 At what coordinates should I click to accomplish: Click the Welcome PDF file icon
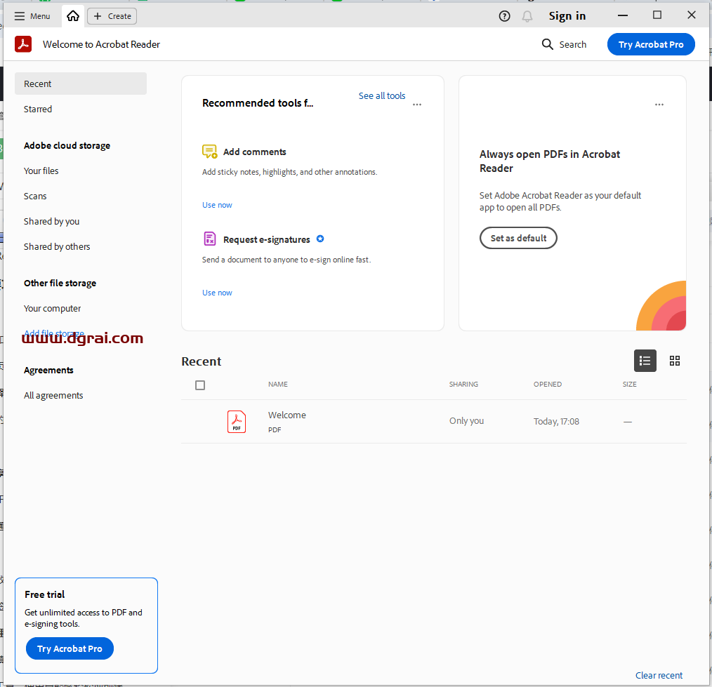click(x=237, y=422)
